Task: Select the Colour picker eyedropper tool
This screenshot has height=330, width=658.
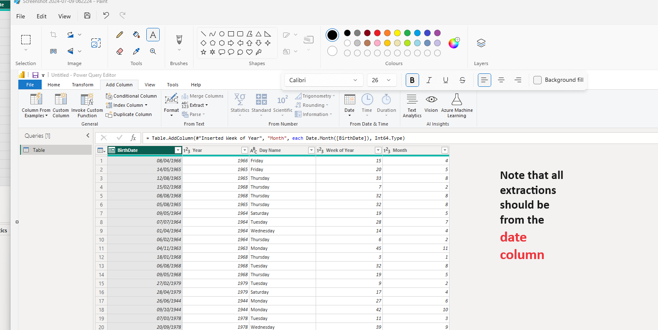Action: [136, 51]
